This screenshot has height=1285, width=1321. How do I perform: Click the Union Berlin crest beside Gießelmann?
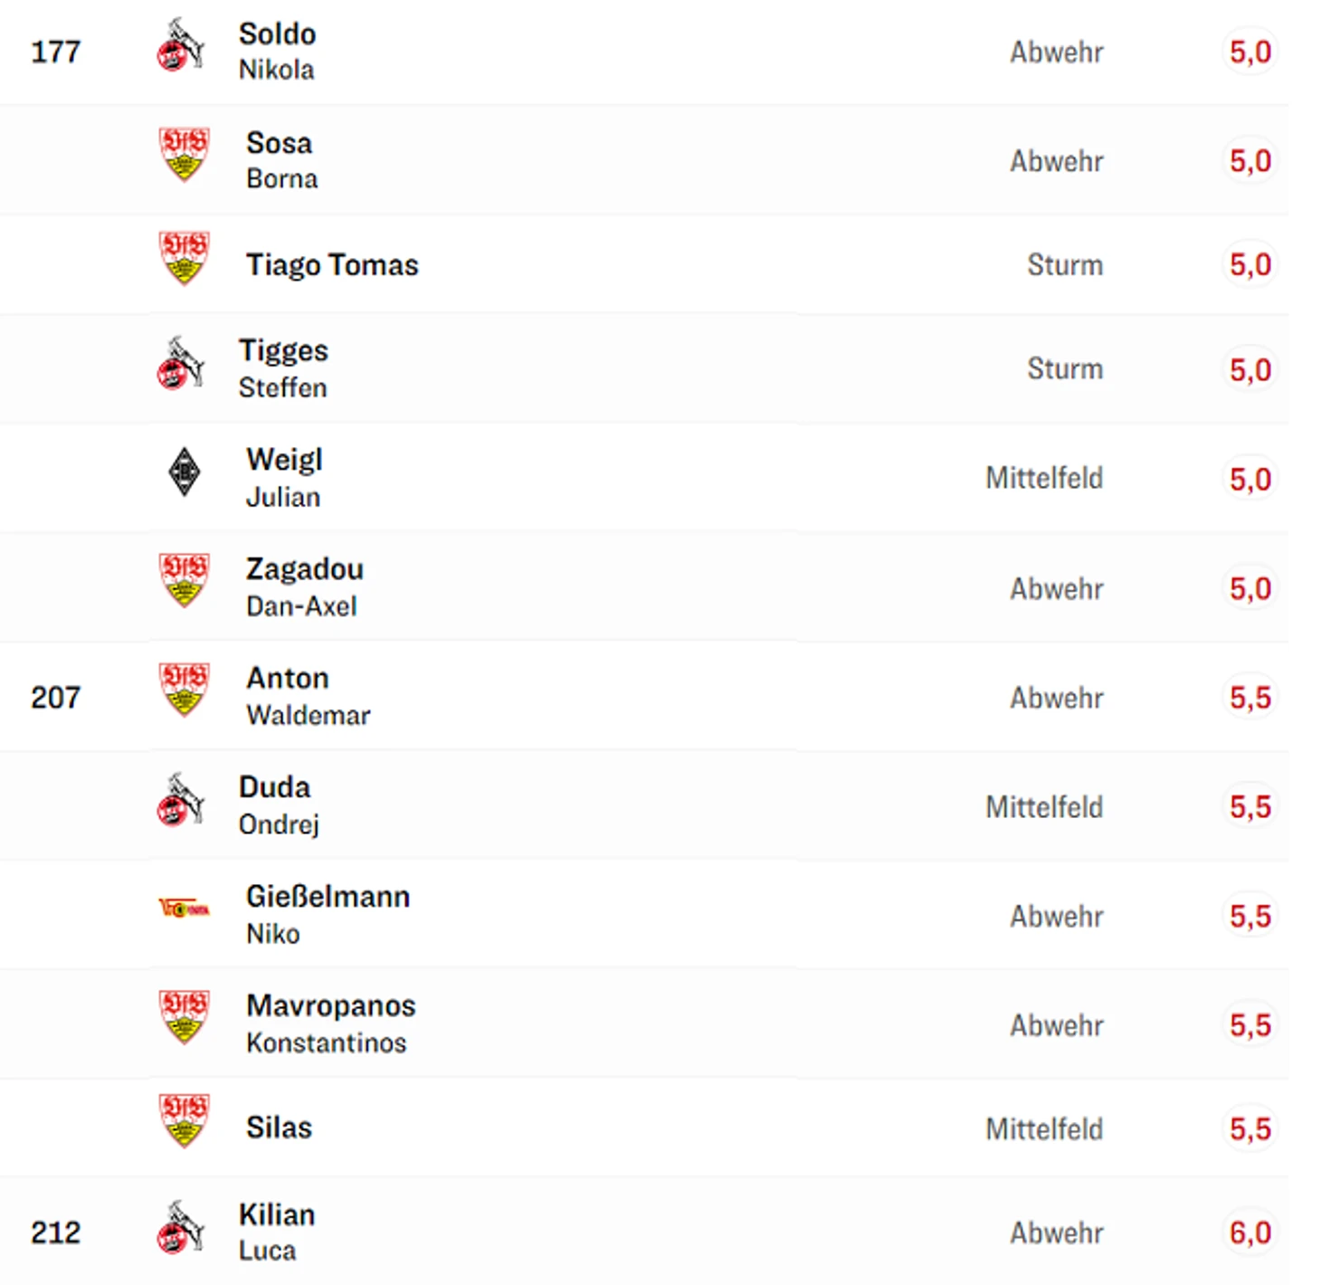[184, 909]
